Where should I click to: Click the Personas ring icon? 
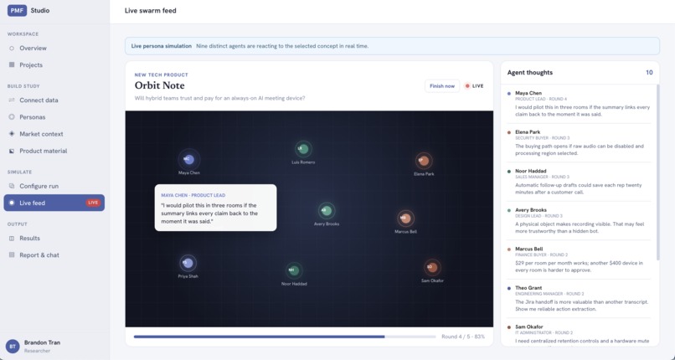coord(12,117)
